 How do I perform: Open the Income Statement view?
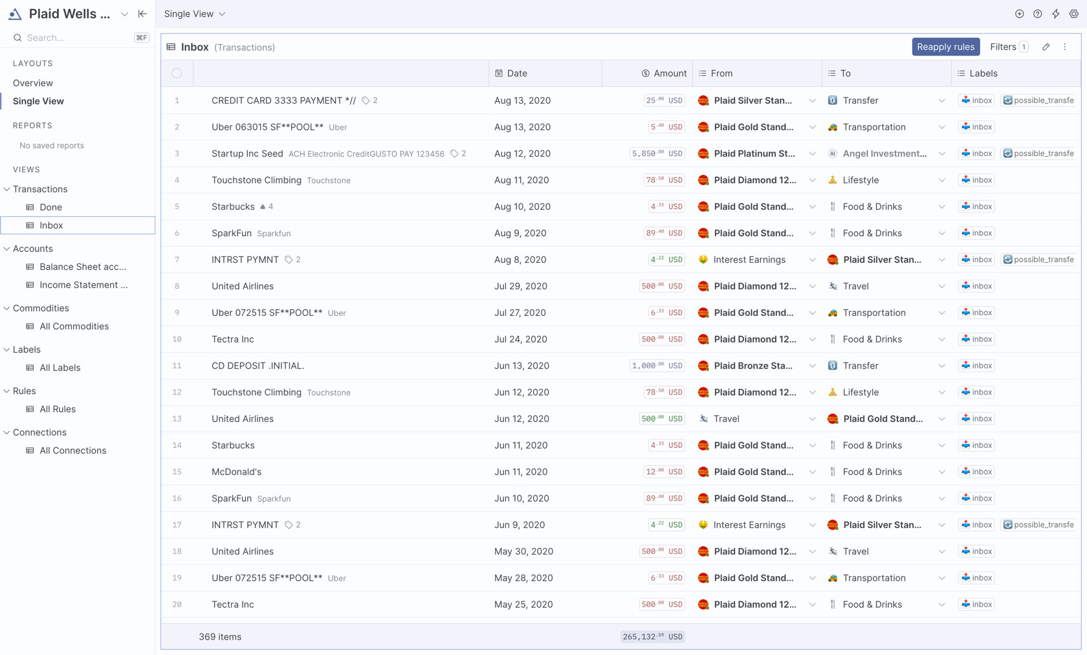point(83,285)
